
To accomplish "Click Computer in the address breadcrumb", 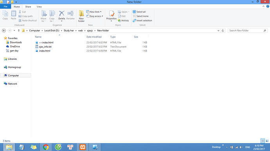I will click(34, 30).
